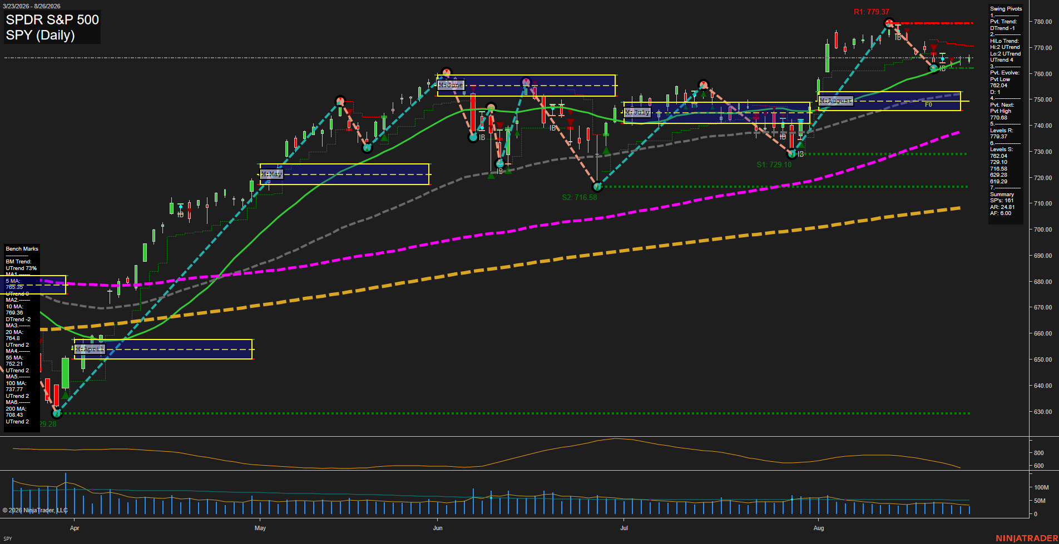
Task: Click the M:August monthly label
Action: pyautogui.click(x=835, y=101)
